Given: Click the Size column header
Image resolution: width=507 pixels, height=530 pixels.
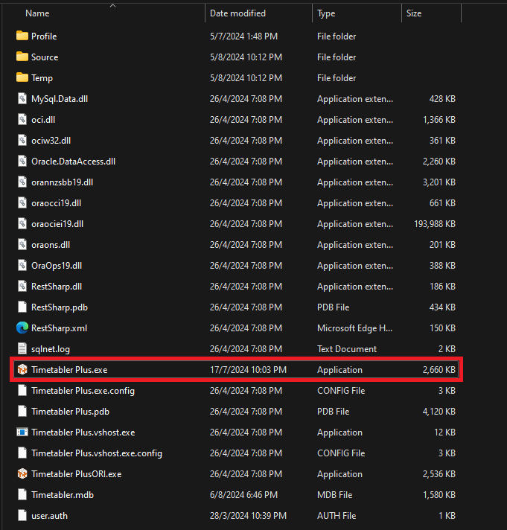Looking at the screenshot, I should [x=414, y=13].
